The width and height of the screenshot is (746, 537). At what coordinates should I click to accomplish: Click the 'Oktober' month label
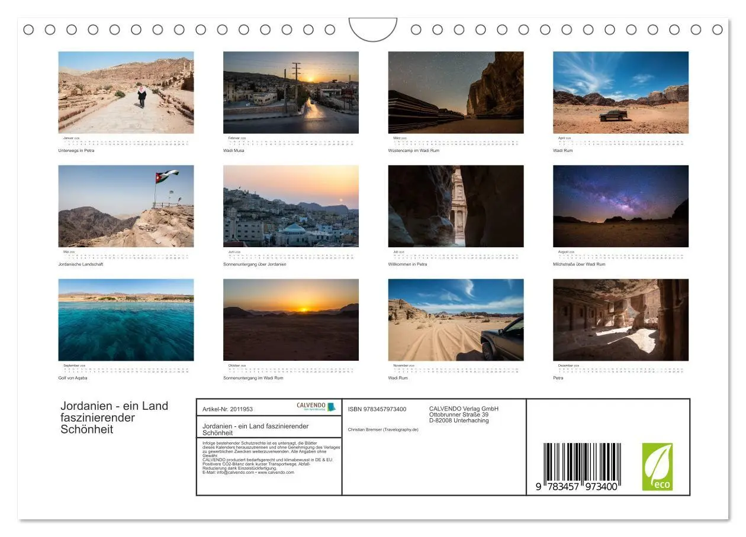234,365
